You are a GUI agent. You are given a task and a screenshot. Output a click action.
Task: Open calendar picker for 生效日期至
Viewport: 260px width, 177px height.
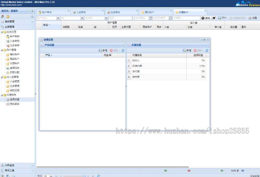pyautogui.click(x=170, y=18)
